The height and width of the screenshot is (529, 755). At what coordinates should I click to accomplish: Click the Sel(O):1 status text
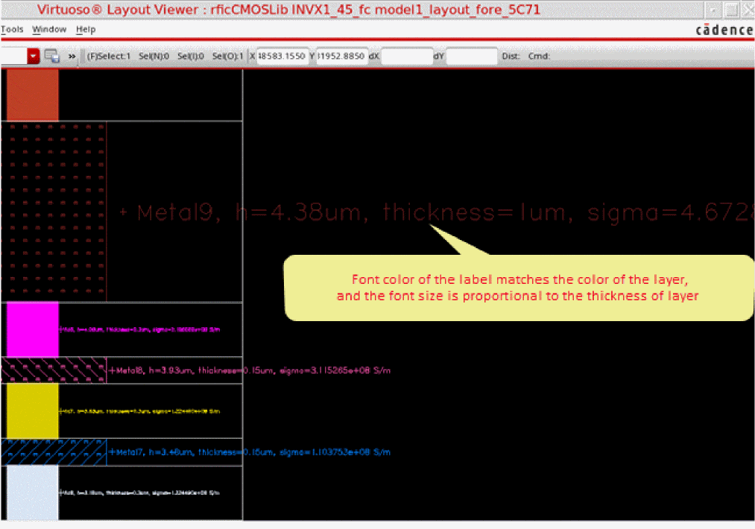[x=228, y=56]
